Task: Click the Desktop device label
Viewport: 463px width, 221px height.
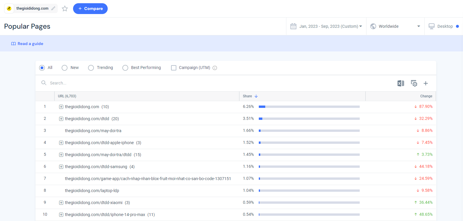Action: [x=445, y=26]
